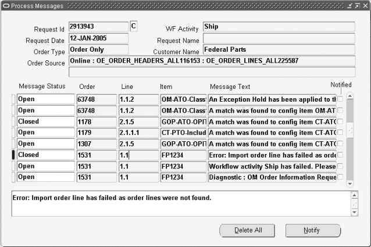
Task: Click the Order cell 1307
Action: [97, 144]
